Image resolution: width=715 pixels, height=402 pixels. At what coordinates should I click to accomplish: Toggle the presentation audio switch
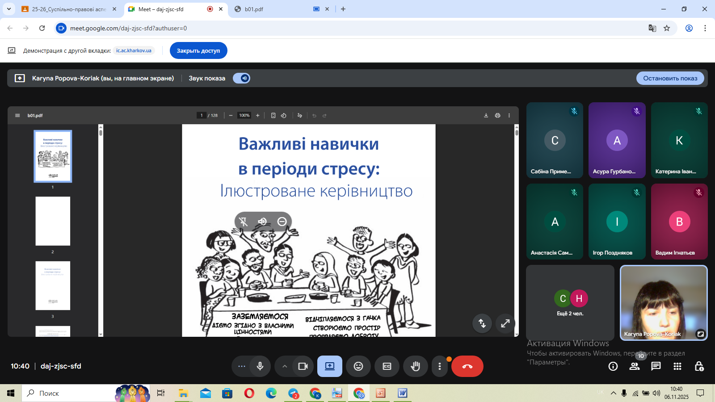[242, 78]
